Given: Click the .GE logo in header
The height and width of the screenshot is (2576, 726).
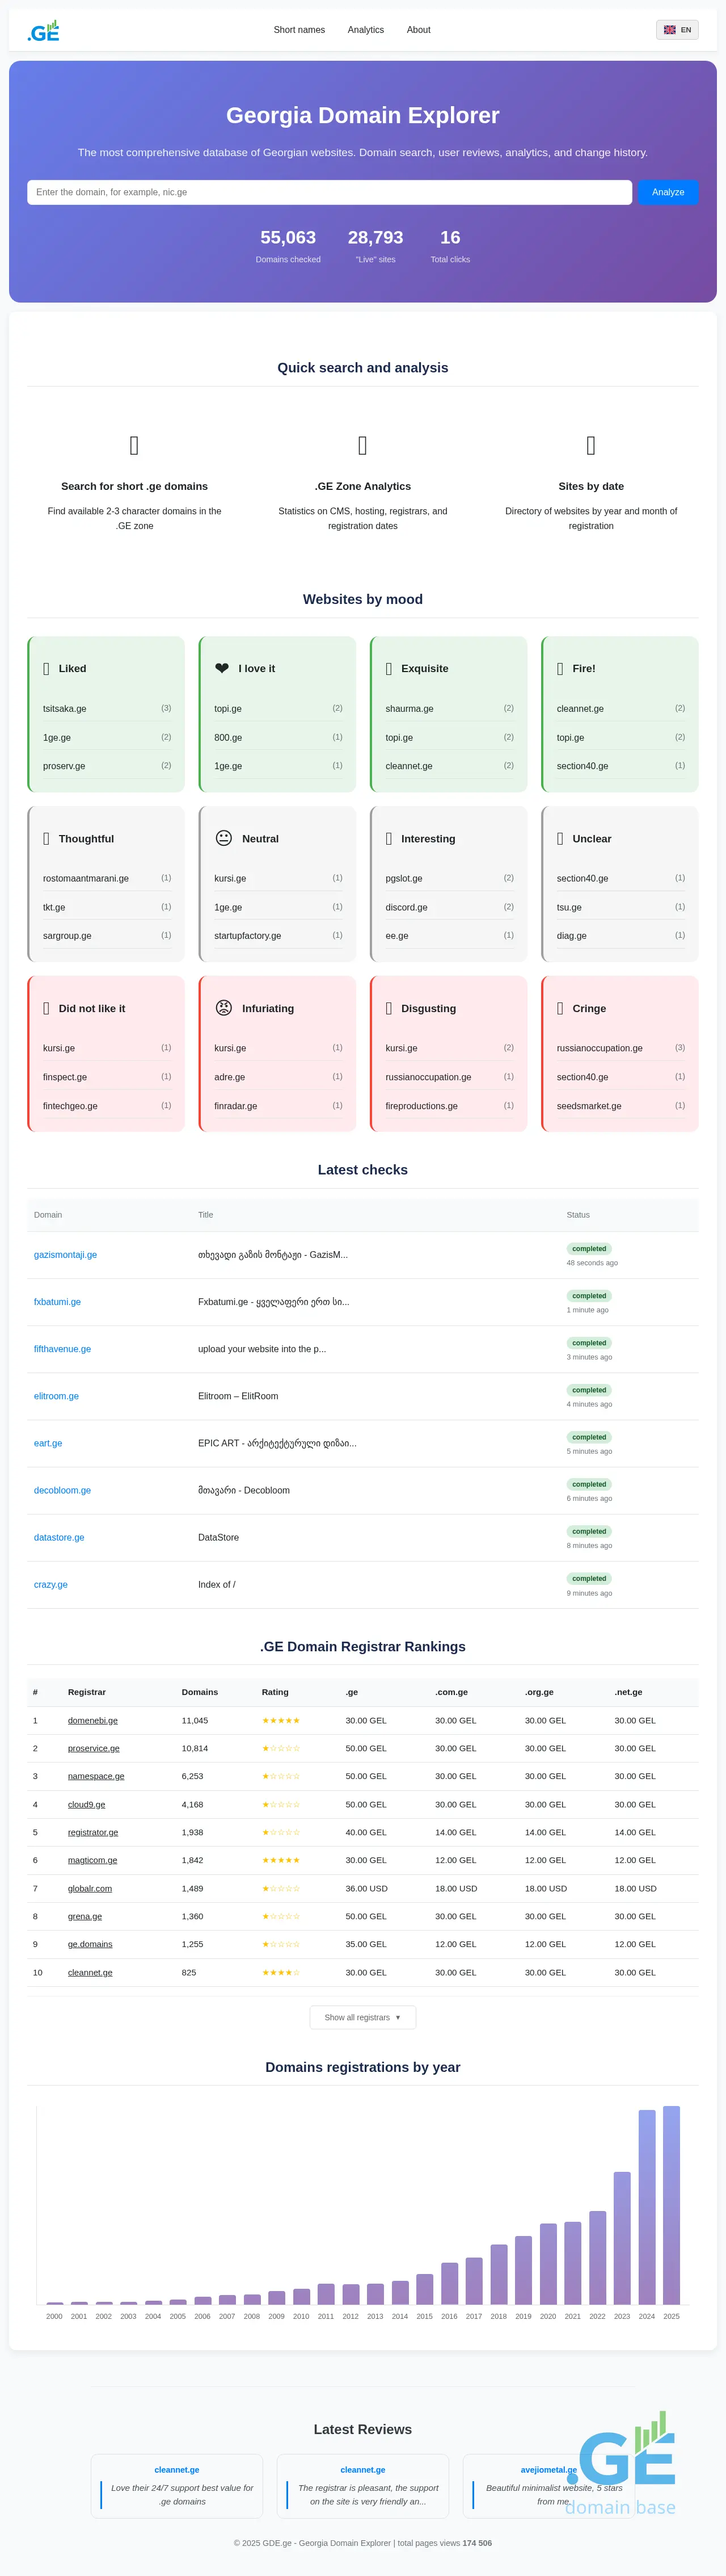Looking at the screenshot, I should 43,31.
